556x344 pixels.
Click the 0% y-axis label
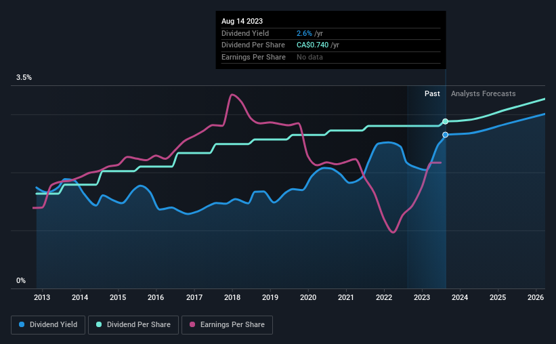pyautogui.click(x=21, y=280)
